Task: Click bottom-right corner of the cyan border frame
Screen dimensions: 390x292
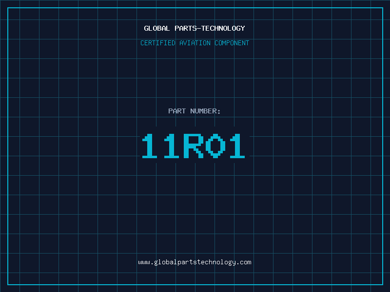Action: pos(382,284)
